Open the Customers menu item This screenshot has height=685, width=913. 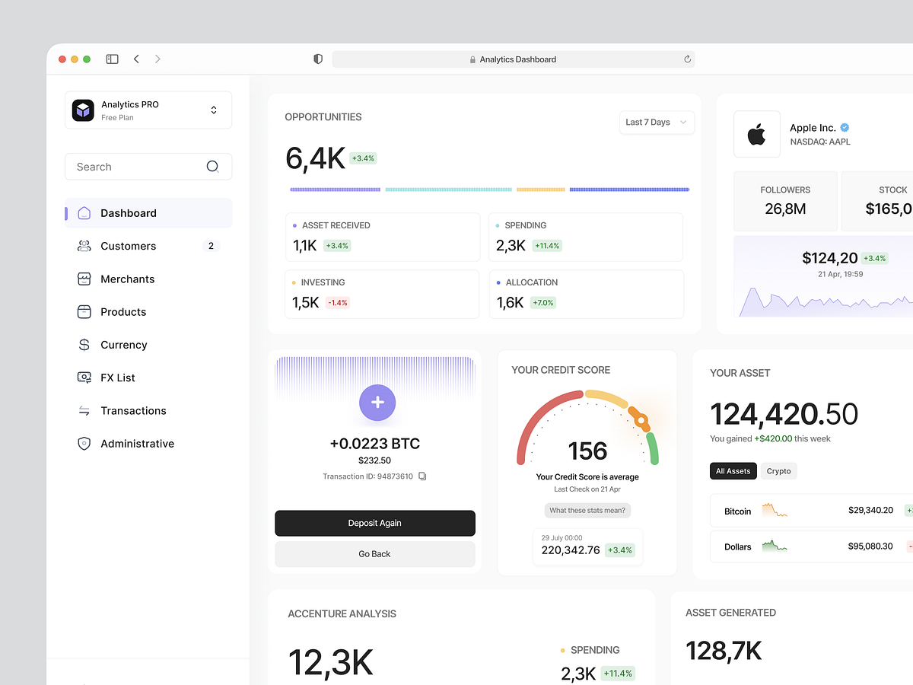(x=128, y=246)
